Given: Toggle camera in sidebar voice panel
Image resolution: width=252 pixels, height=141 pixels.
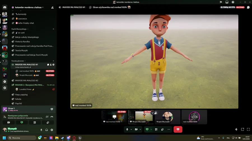Looking at the screenshot, I should [9, 122].
